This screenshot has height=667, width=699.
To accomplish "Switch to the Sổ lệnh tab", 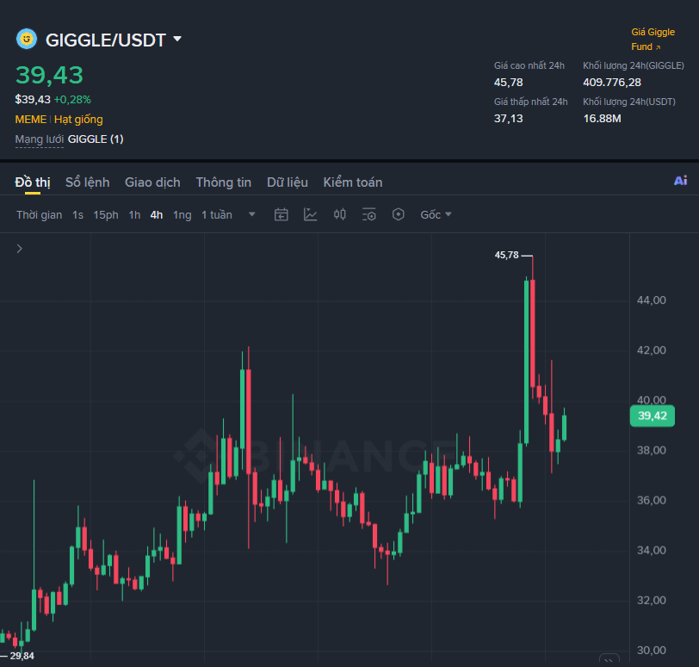I will [88, 182].
